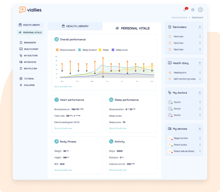This screenshot has width=220, height=192.
Task: Open options menu for Smart cellular blood device
Action: [x=200, y=151]
